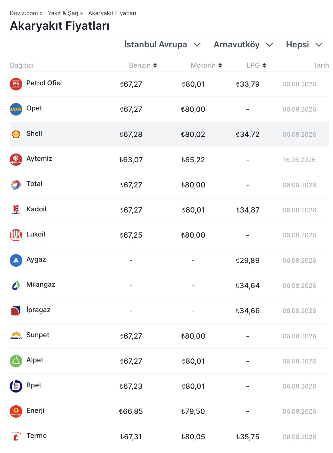Click the Petrol Ofisi logo icon
The height and width of the screenshot is (453, 333).
pyautogui.click(x=16, y=84)
